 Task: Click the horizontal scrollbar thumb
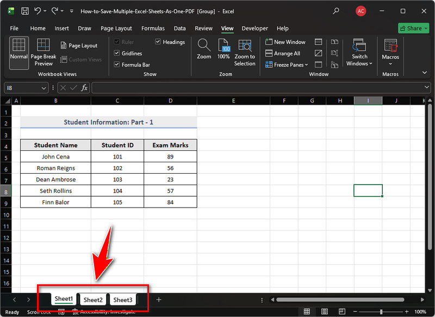tap(340, 300)
